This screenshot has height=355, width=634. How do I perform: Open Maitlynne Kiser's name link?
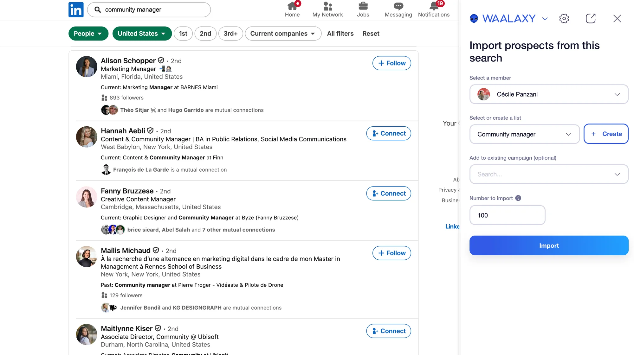(x=126, y=328)
